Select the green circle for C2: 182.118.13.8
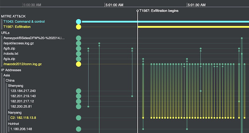The image size is (249, 133). click(x=78, y=118)
